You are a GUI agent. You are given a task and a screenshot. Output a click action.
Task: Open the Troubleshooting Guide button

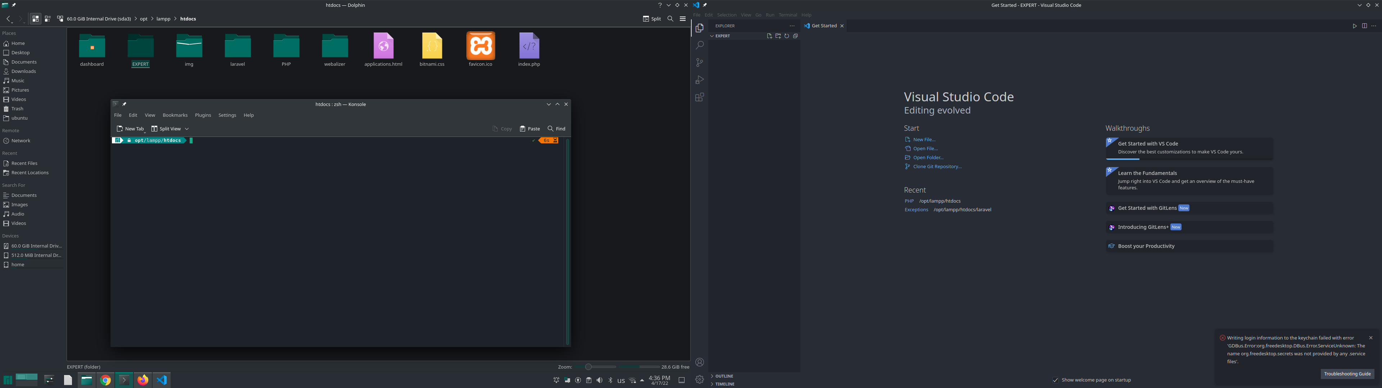coord(1347,374)
